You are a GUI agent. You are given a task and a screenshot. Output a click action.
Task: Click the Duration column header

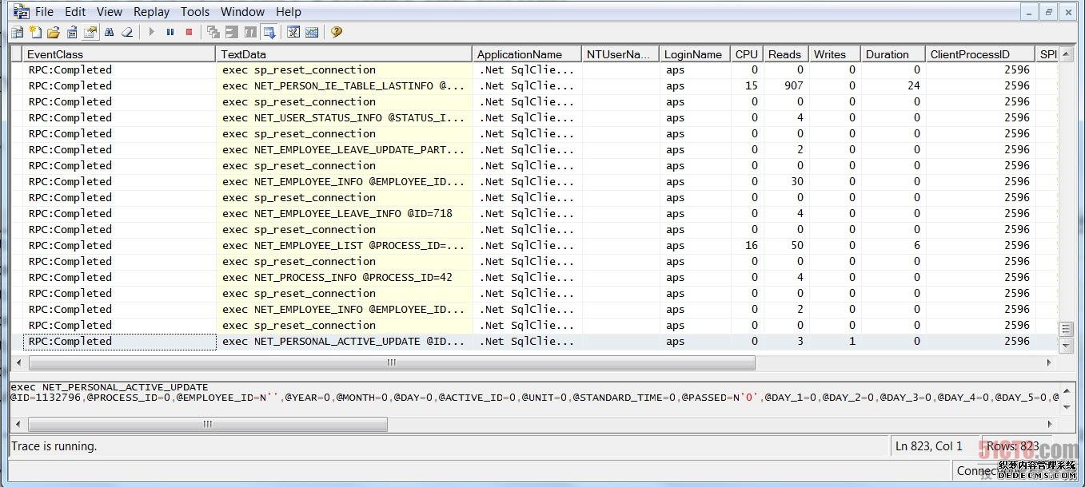pyautogui.click(x=892, y=54)
